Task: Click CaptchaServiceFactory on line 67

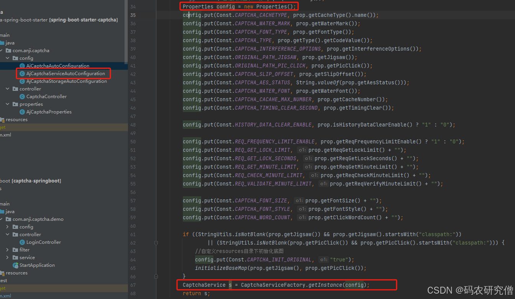Action: click(x=273, y=285)
